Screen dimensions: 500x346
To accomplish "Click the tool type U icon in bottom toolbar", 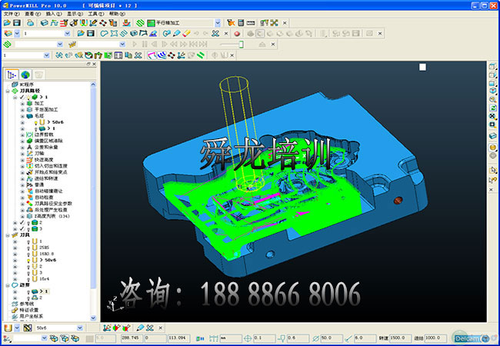I will (x=8, y=328).
